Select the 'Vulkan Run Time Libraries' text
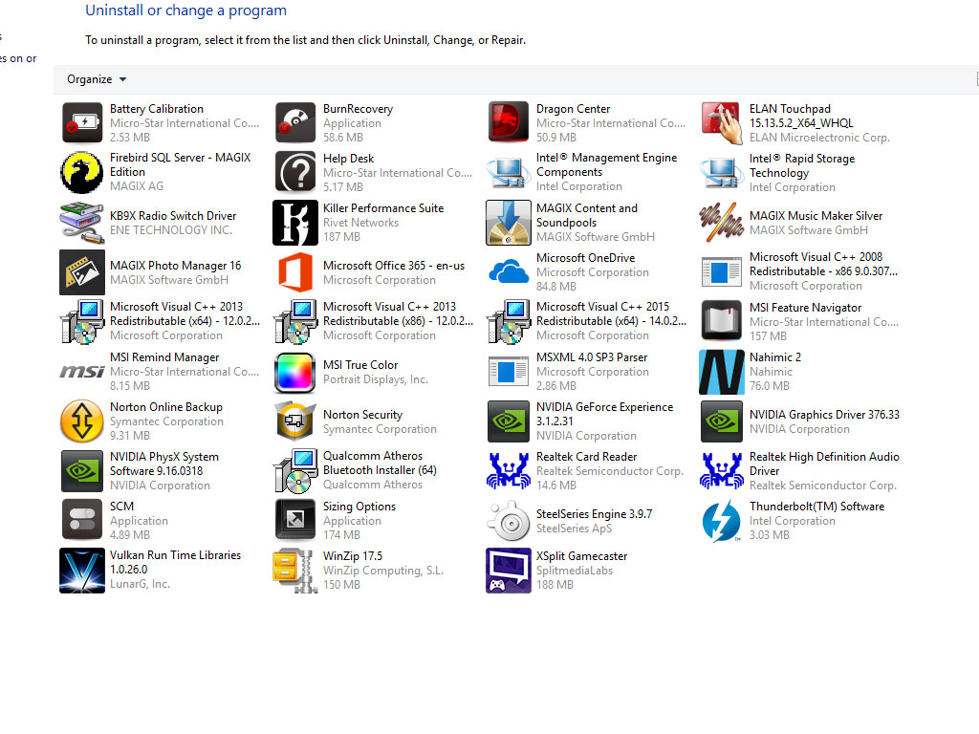 click(x=176, y=555)
